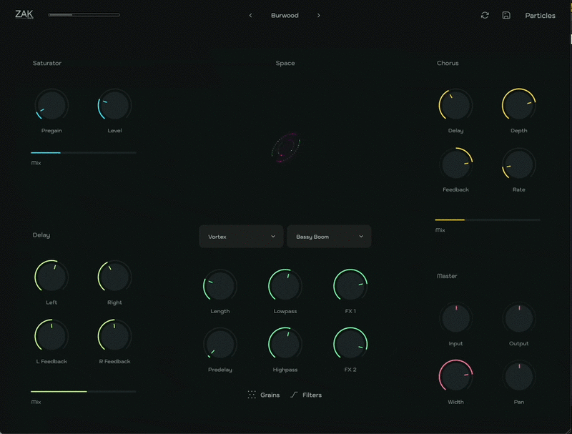The width and height of the screenshot is (572, 434).
Task: Click the save preset disk icon
Action: pos(506,15)
